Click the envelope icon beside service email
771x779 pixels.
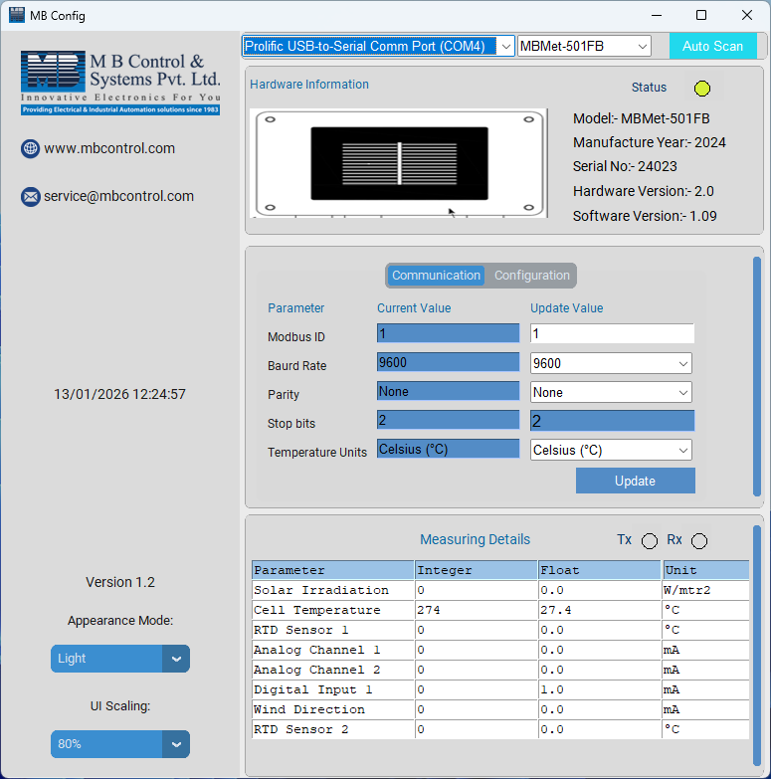point(30,197)
